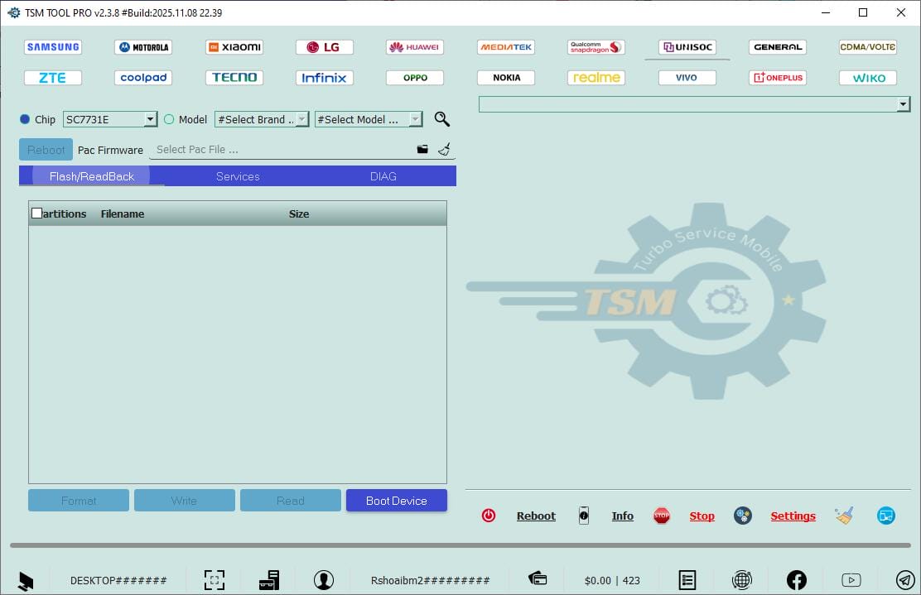
Task: Select the Model radio button
Action: [x=168, y=119]
